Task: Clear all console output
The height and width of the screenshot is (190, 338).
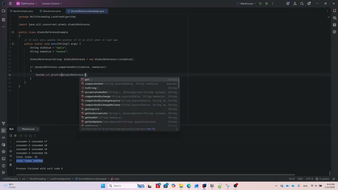Action: click(x=11, y=165)
